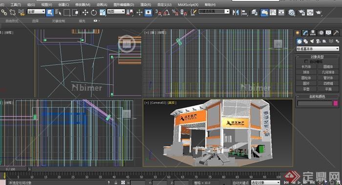Switch to the Utilities hammer tab
The image size is (342, 185).
click(336, 33)
